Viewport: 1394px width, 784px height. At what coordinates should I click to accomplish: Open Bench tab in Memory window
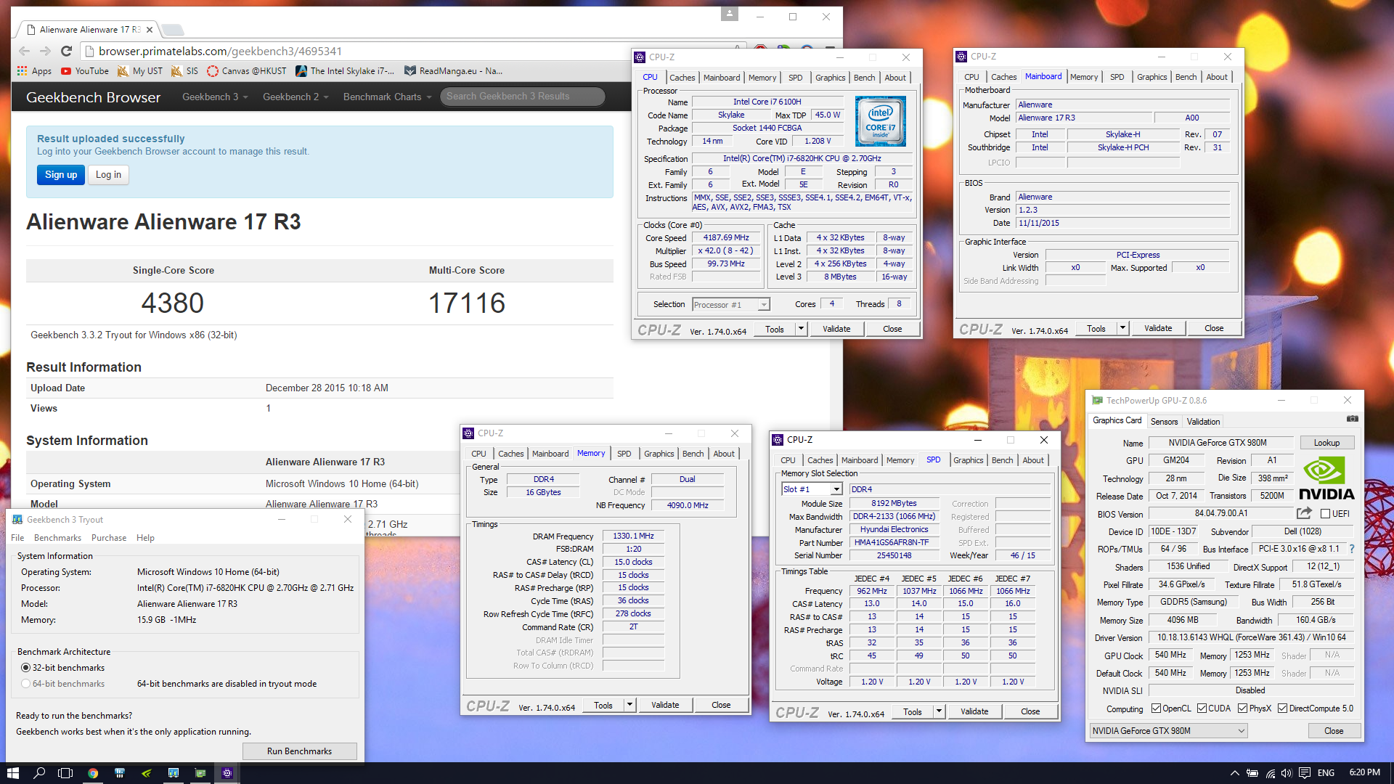pos(693,454)
